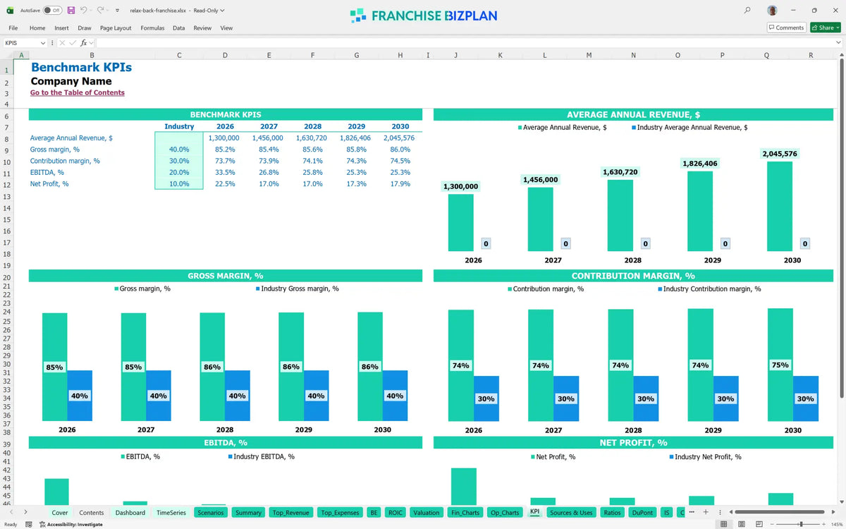The image size is (846, 529).
Task: Open Customize Quick Access Toolbar dropdown
Action: point(117,11)
